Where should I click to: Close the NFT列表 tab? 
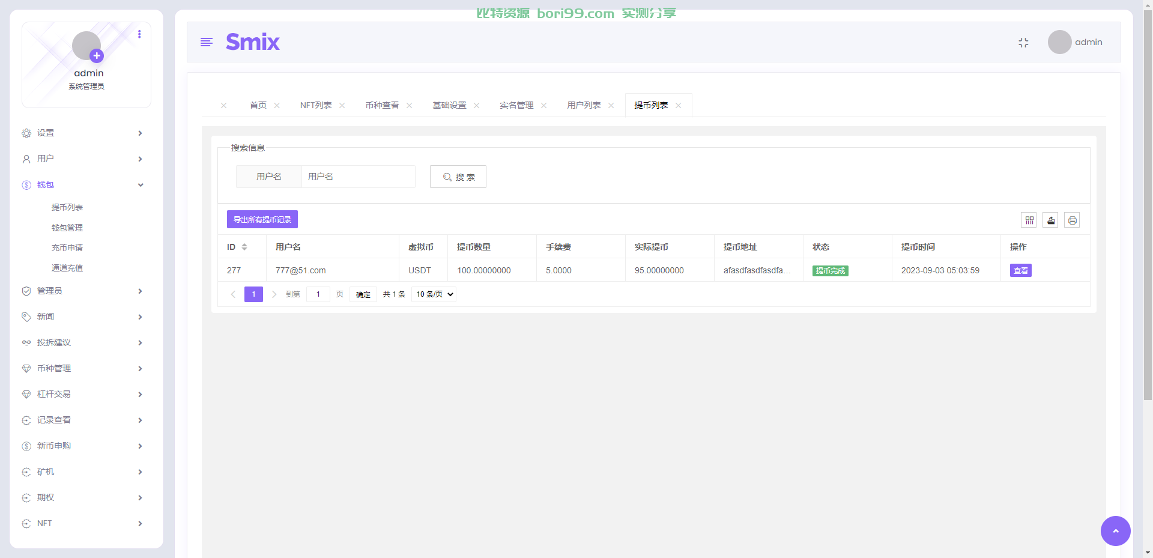[342, 106]
